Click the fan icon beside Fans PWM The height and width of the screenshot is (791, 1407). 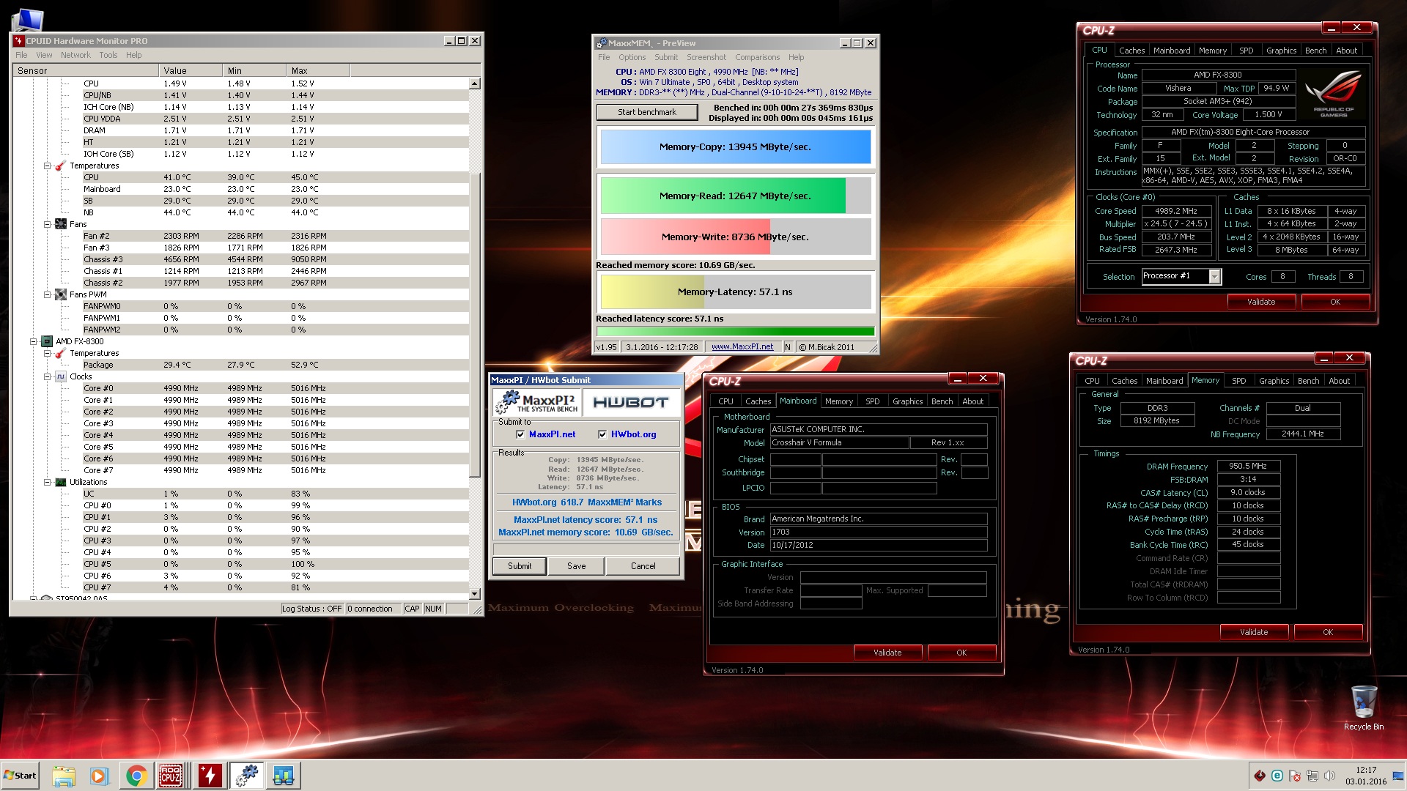(61, 294)
